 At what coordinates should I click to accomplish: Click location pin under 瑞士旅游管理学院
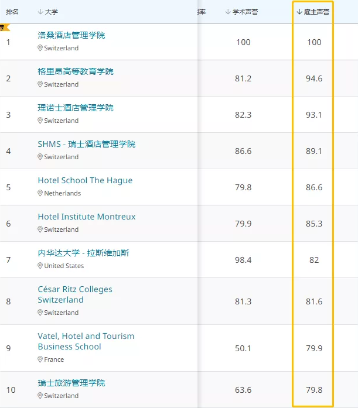pyautogui.click(x=40, y=396)
